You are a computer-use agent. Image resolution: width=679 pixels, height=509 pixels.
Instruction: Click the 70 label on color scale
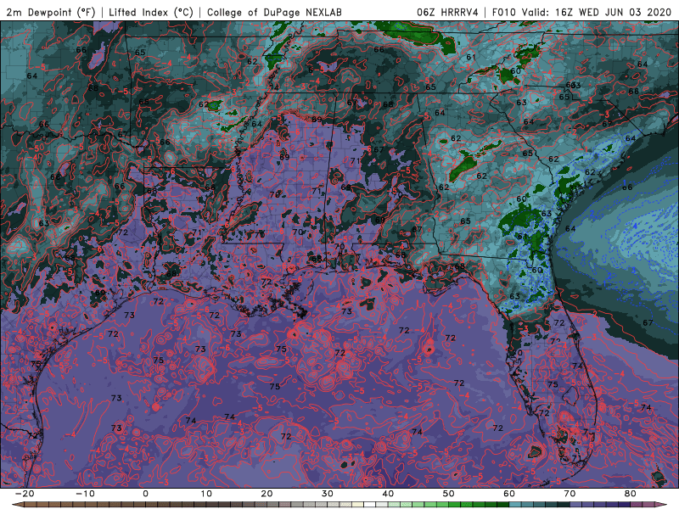(570, 494)
